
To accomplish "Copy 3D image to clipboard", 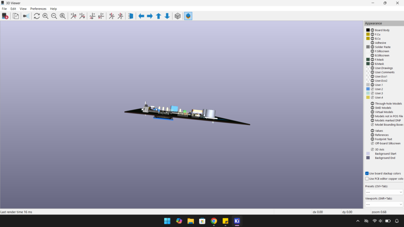I will 16,16.
